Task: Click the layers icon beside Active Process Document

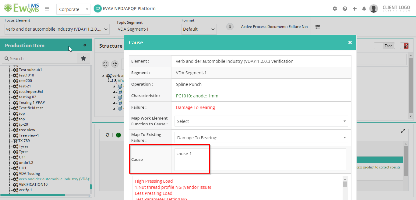Action: (x=230, y=27)
